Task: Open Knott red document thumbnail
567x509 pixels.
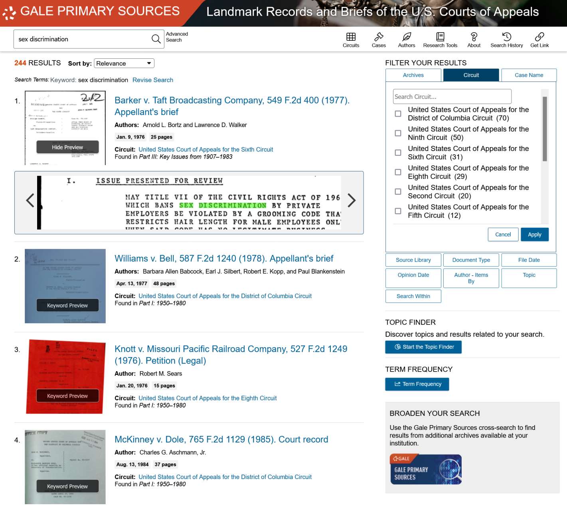Action: pyautogui.click(x=65, y=377)
